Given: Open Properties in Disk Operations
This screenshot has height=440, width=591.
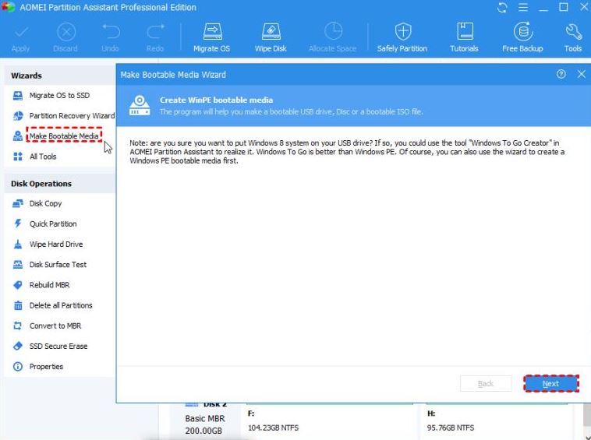Looking at the screenshot, I should tap(46, 366).
